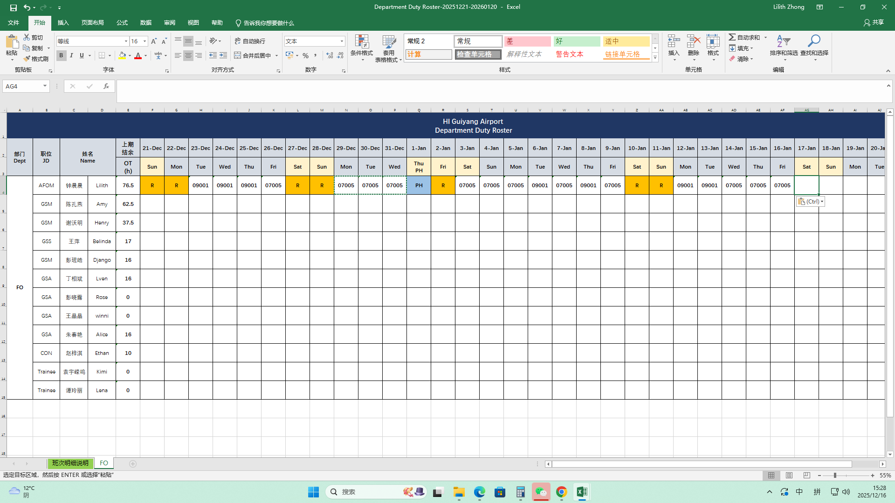Click the Paste Options (Ctrl) button
This screenshot has height=503, width=895.
(810, 202)
